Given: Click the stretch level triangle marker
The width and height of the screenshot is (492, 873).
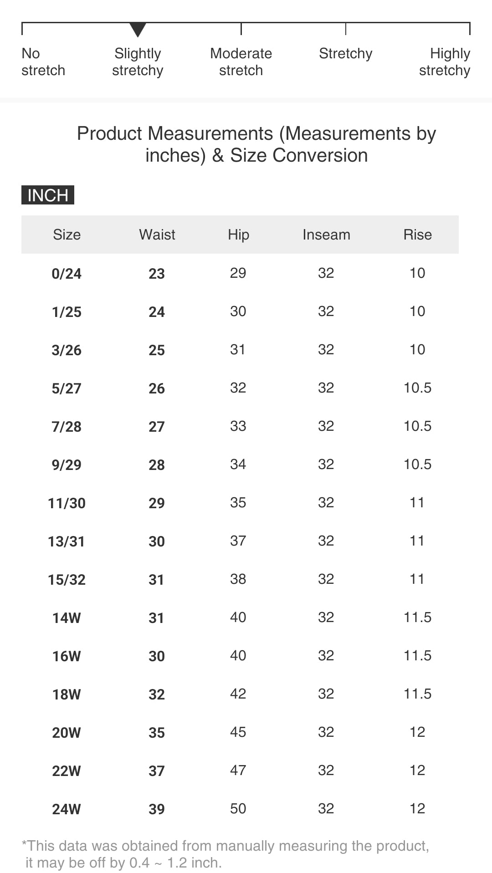Looking at the screenshot, I should 138,30.
